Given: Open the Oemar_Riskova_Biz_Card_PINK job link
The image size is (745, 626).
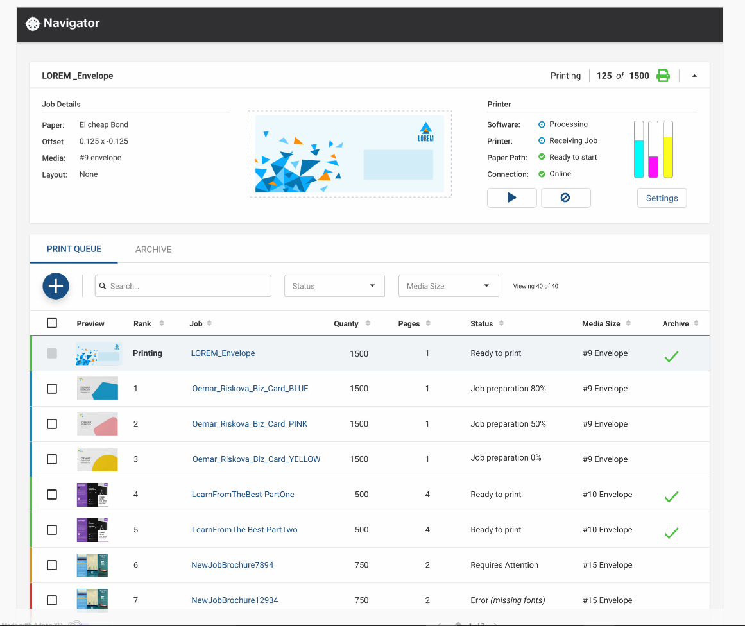Looking at the screenshot, I should (250, 424).
